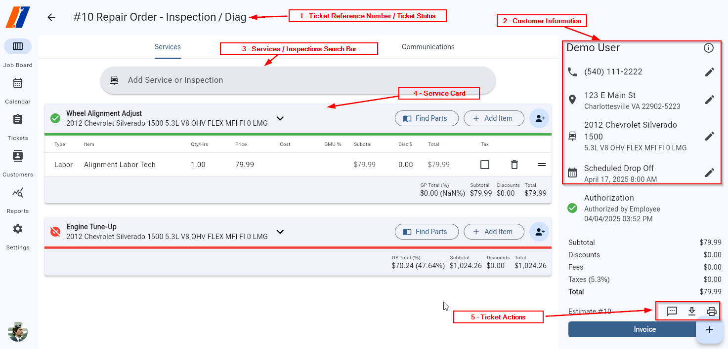This screenshot has height=349, width=728.
Task: Open the floating plus action menu
Action: click(x=710, y=330)
